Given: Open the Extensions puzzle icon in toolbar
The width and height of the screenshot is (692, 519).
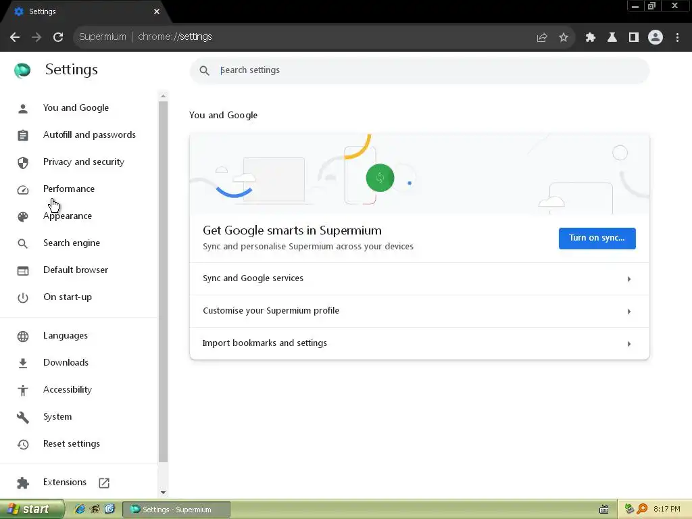Looking at the screenshot, I should coord(591,37).
